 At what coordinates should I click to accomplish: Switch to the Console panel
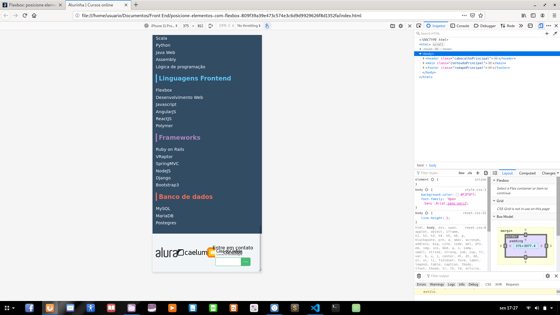click(460, 26)
